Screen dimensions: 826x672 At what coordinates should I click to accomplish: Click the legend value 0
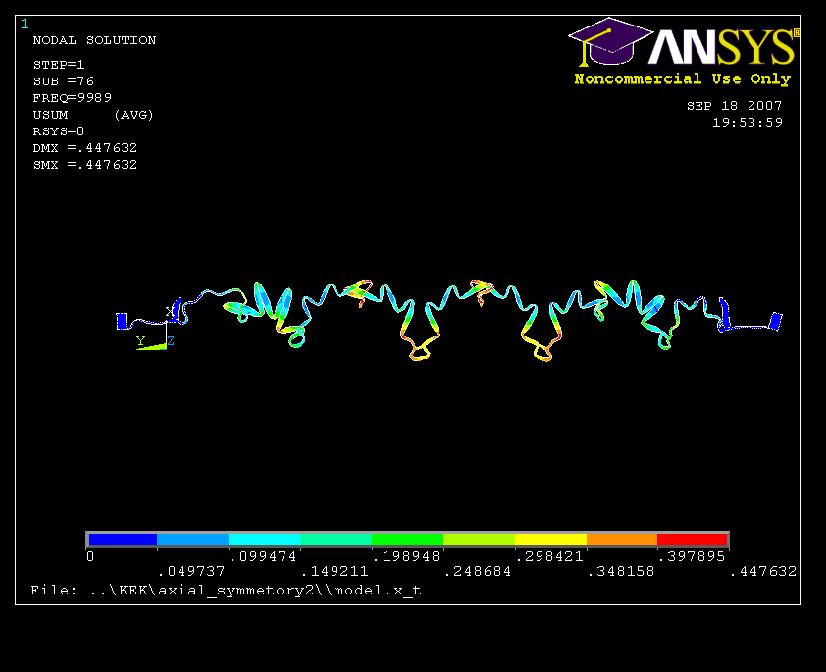90,556
